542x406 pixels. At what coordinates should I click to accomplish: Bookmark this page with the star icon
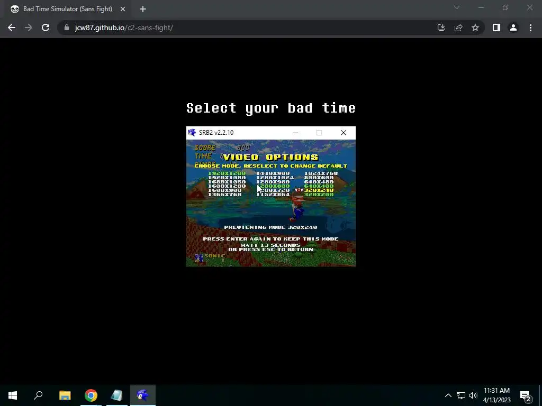pos(475,27)
